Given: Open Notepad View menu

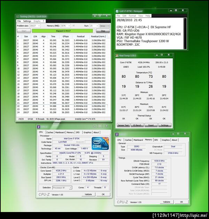Looking at the screenshot, I should pyautogui.click(x=141, y=16).
